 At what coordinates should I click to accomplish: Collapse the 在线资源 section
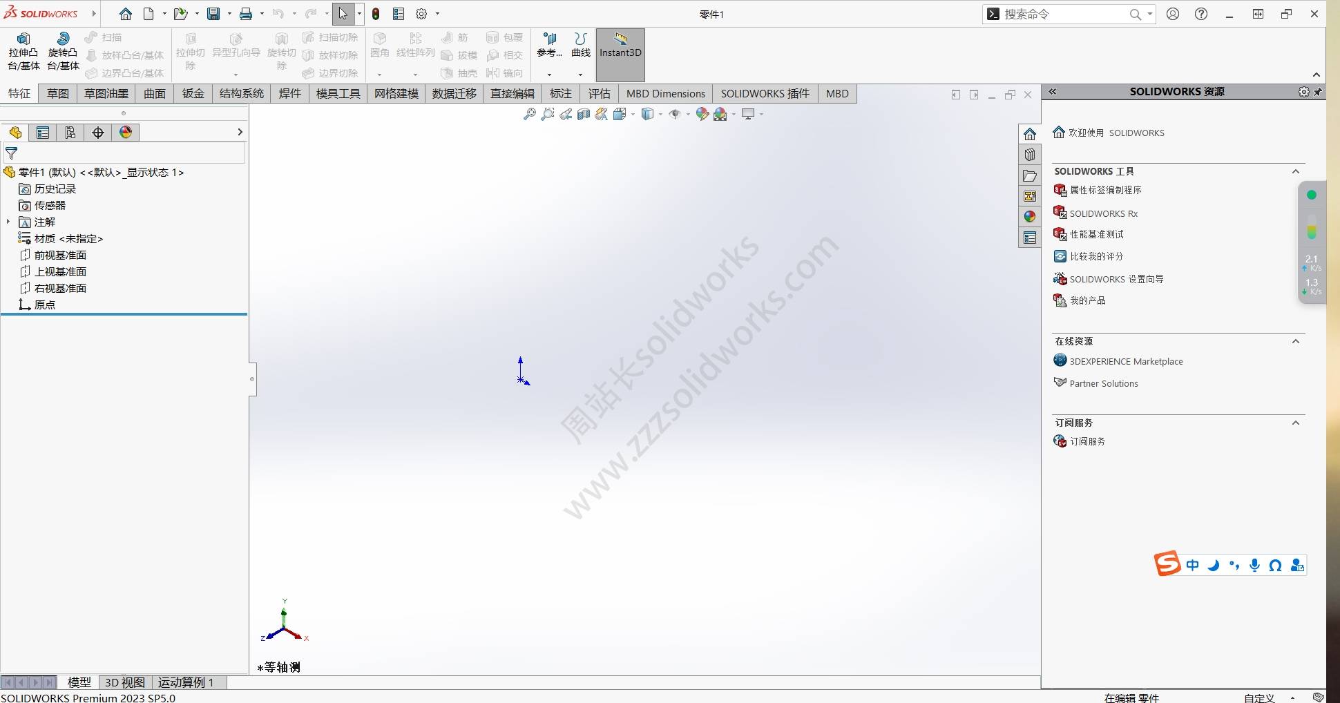coord(1296,341)
